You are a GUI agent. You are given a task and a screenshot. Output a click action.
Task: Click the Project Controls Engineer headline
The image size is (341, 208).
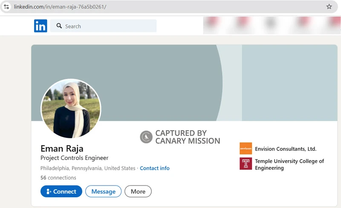[x=74, y=158]
